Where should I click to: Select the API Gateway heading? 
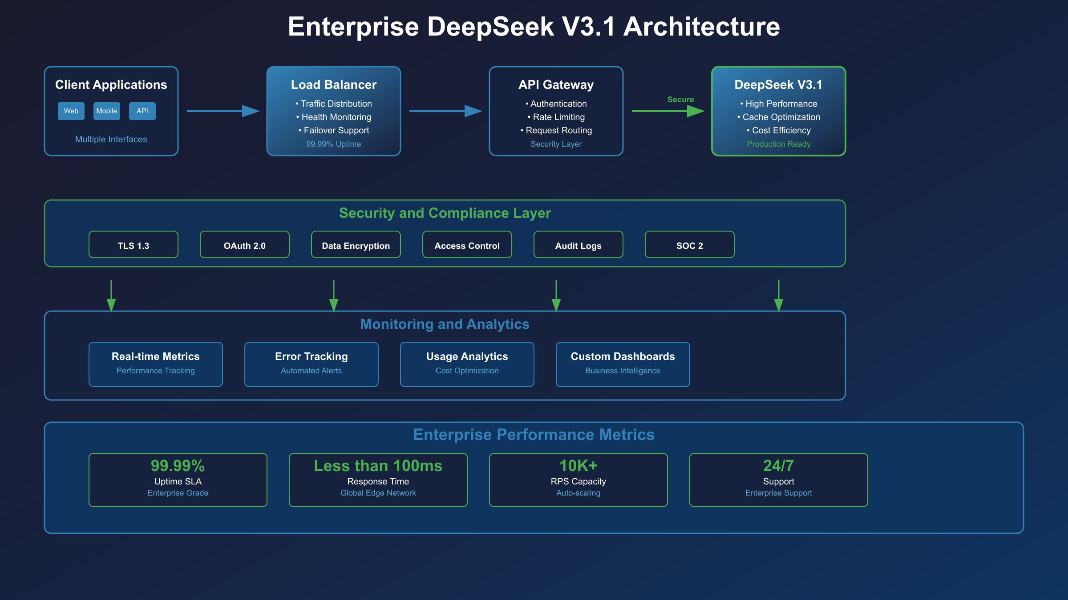point(556,84)
